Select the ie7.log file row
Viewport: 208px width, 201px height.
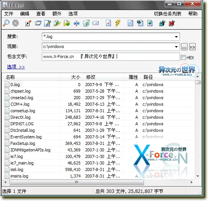[x=99, y=156]
